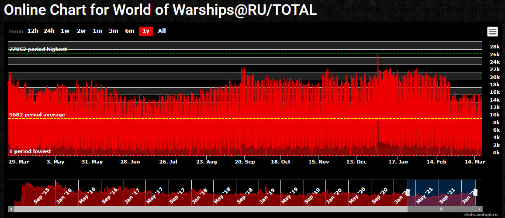Viewport: 505px width, 218px height.
Task: Switch zoom to 1w
Action: [x=65, y=31]
